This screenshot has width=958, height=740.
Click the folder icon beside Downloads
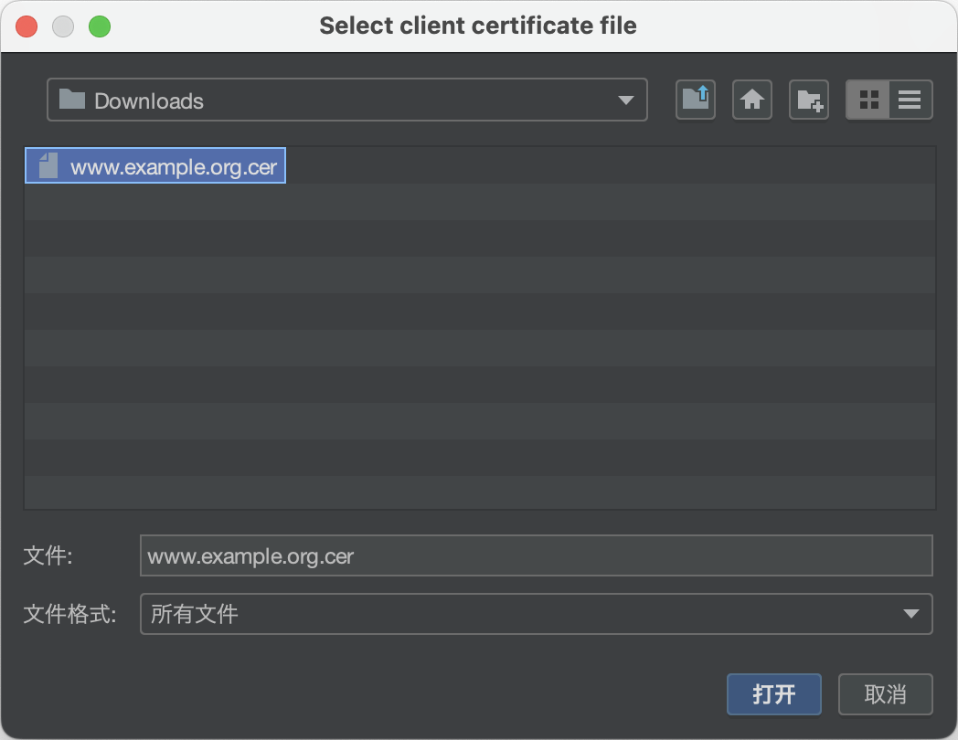point(72,99)
